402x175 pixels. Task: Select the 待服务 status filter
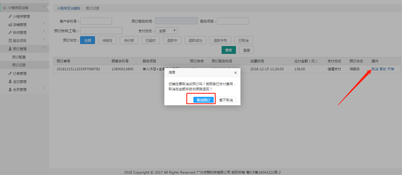pos(107,40)
